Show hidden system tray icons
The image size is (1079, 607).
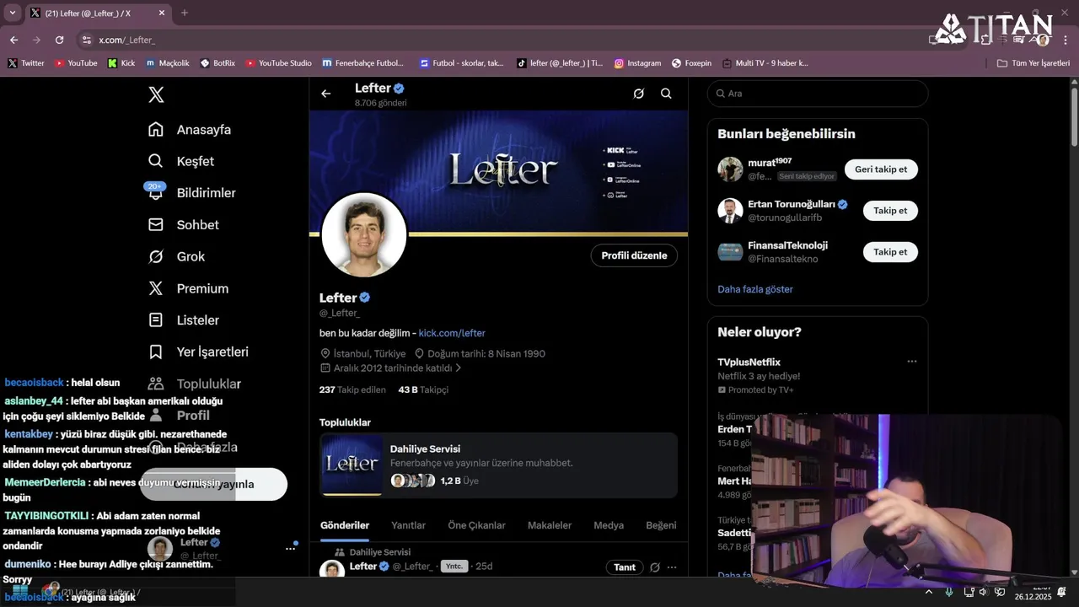coord(928,592)
